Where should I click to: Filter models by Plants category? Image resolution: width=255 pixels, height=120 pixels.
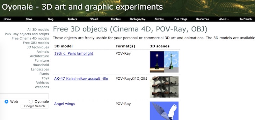pos(44,74)
